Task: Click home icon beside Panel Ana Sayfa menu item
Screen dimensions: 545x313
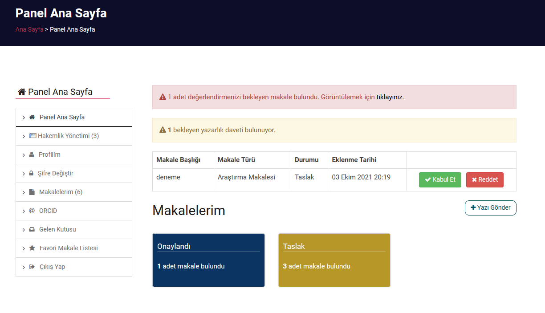Action: pos(32,117)
